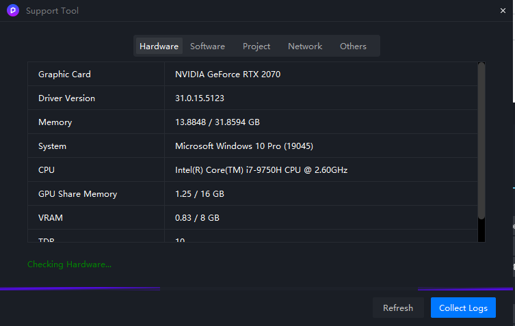The height and width of the screenshot is (326, 515).
Task: Go to the Network tab
Action: [x=305, y=46]
